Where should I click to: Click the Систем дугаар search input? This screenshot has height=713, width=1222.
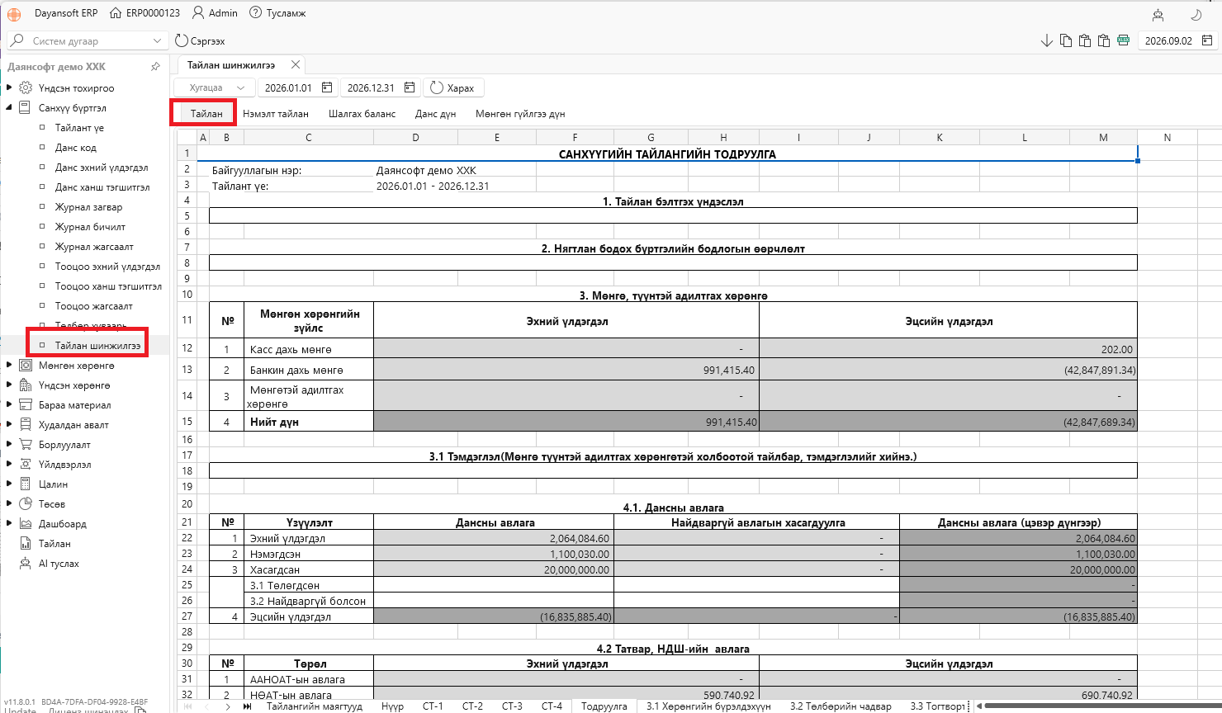(88, 40)
